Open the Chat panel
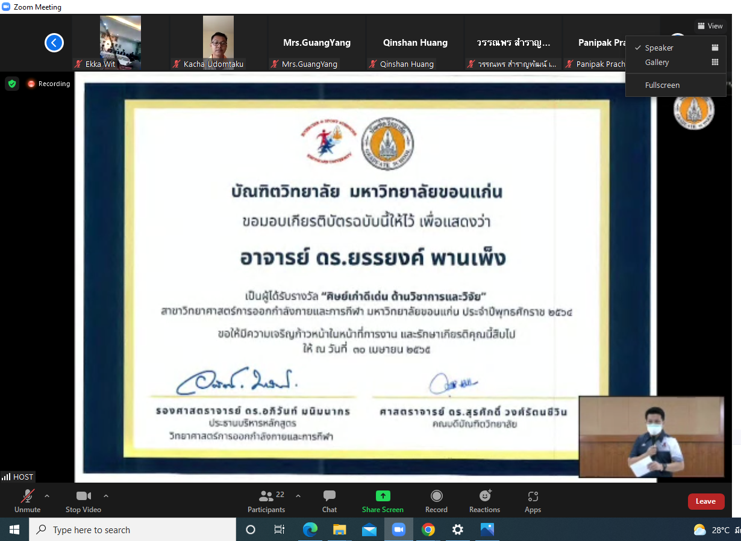This screenshot has width=741, height=541. click(x=329, y=501)
